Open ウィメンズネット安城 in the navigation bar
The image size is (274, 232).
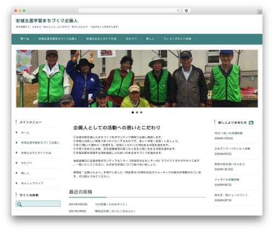(x=177, y=39)
